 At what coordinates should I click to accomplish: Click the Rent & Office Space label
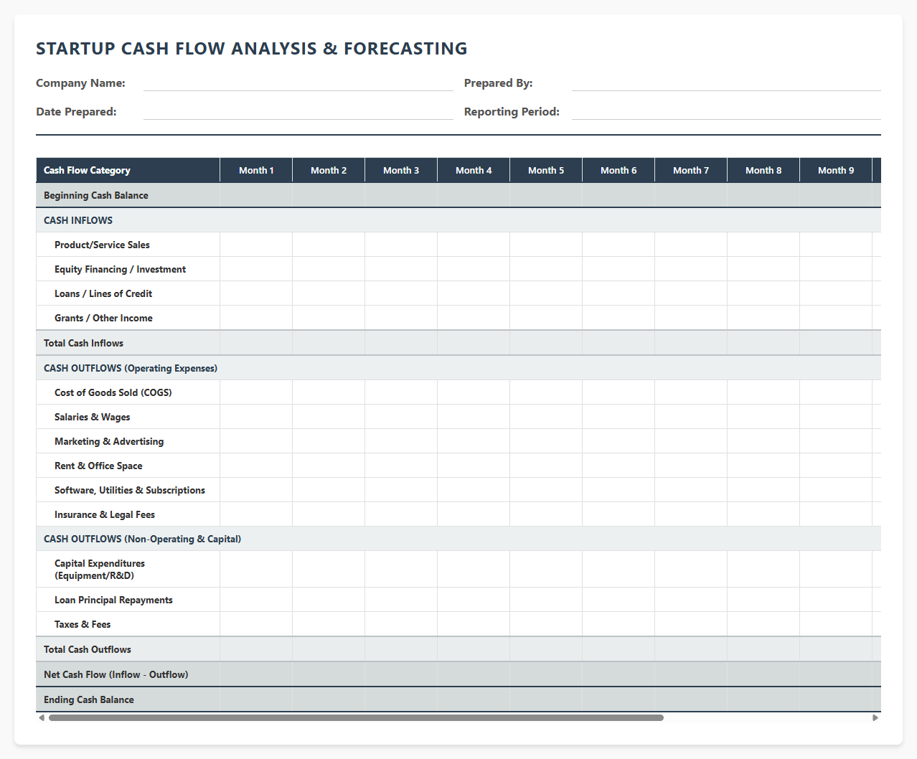(x=98, y=466)
